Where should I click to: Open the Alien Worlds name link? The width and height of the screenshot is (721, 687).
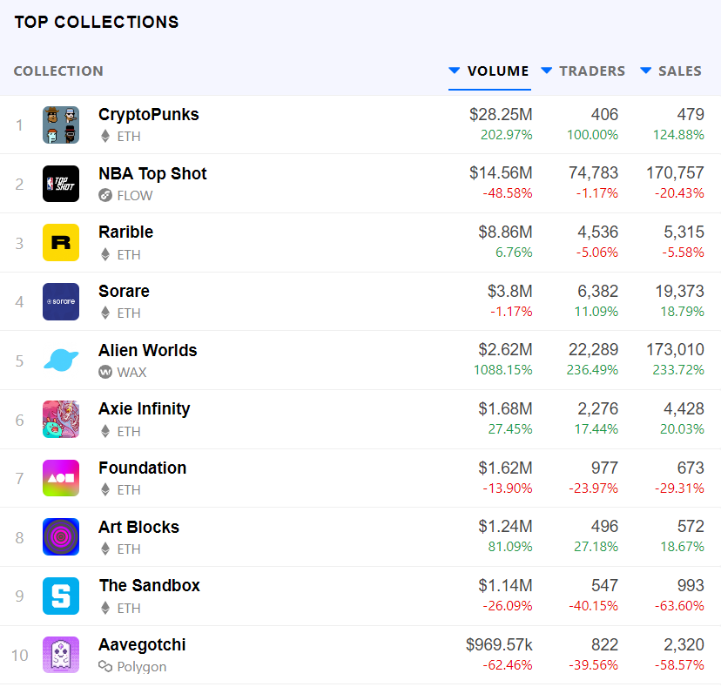coord(148,350)
